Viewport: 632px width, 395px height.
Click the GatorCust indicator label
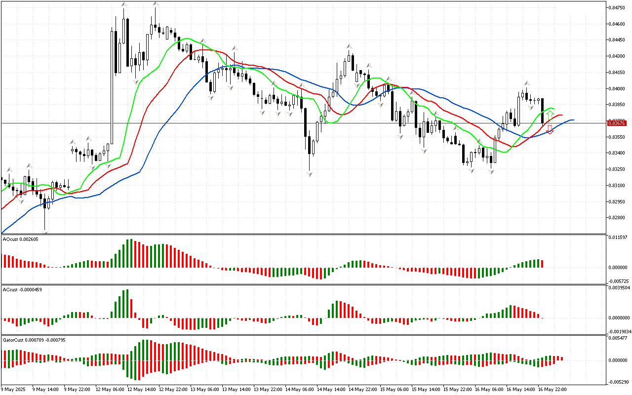[x=35, y=340]
